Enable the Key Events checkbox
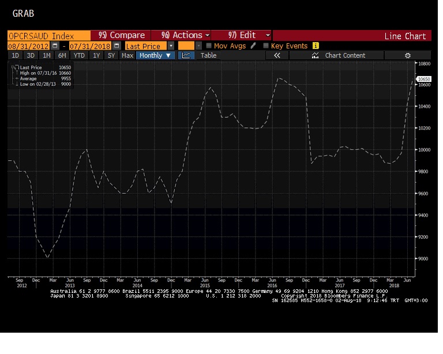This screenshot has width=443, height=354. coord(266,46)
